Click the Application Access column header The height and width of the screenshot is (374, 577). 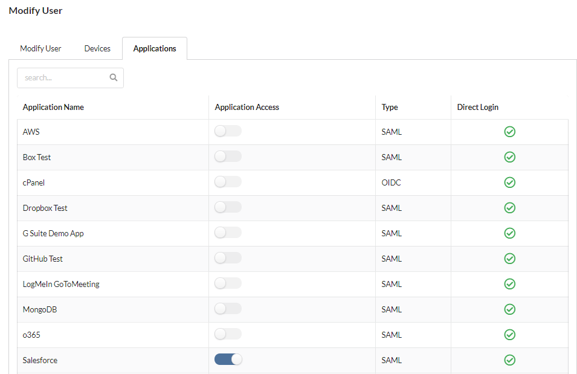pos(247,107)
